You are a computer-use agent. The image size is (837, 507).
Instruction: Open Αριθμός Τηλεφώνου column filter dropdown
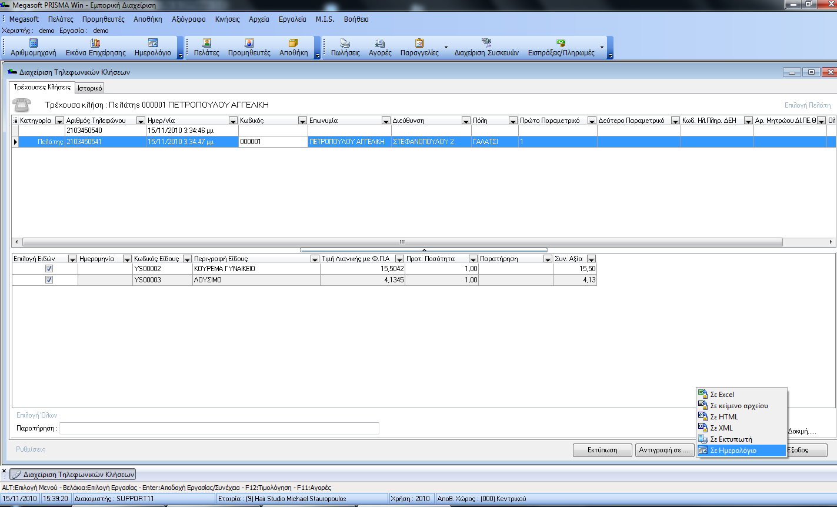tap(141, 121)
